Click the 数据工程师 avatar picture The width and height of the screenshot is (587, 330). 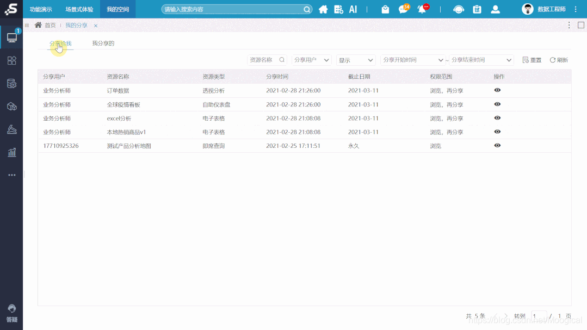click(x=528, y=9)
